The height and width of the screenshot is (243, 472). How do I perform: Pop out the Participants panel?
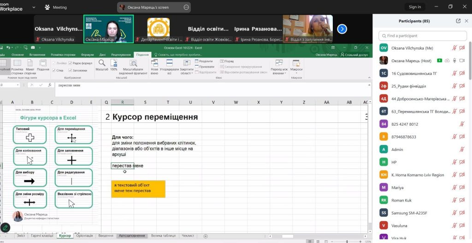tap(458, 21)
